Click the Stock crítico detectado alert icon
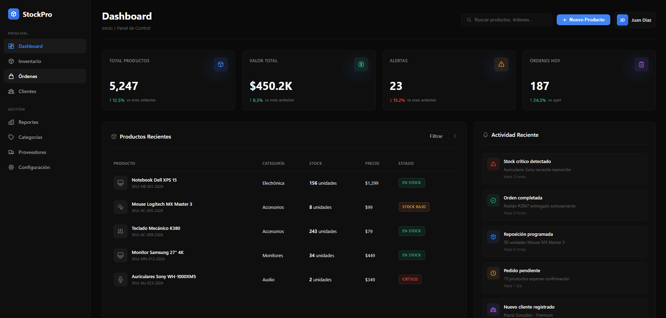This screenshot has height=318, width=666. (493, 164)
